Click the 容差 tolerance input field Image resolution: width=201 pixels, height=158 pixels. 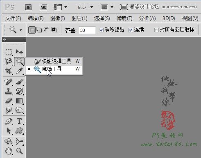tap(87, 30)
